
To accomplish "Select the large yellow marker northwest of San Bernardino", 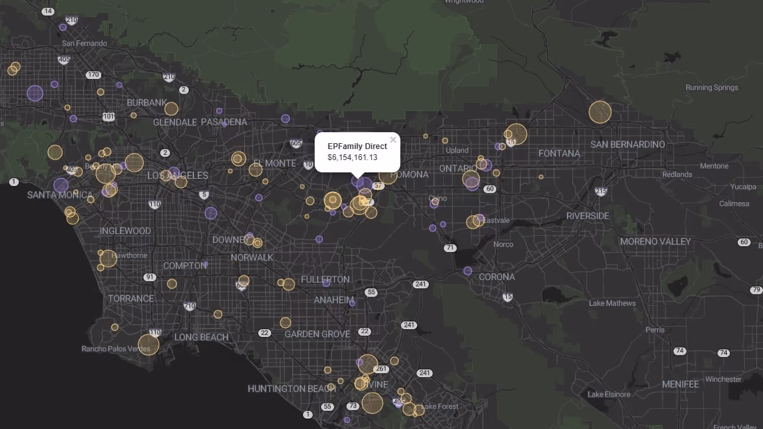I will [600, 112].
